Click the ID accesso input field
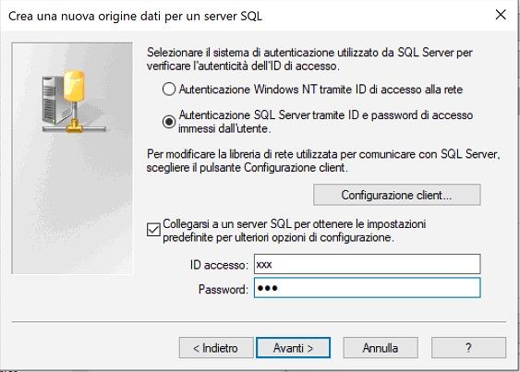Image resolution: width=520 pixels, height=372 pixels. 367,264
